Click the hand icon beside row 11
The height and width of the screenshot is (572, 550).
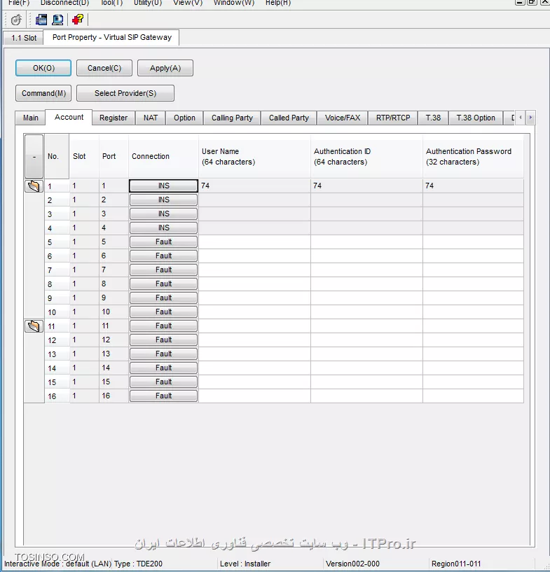(34, 326)
